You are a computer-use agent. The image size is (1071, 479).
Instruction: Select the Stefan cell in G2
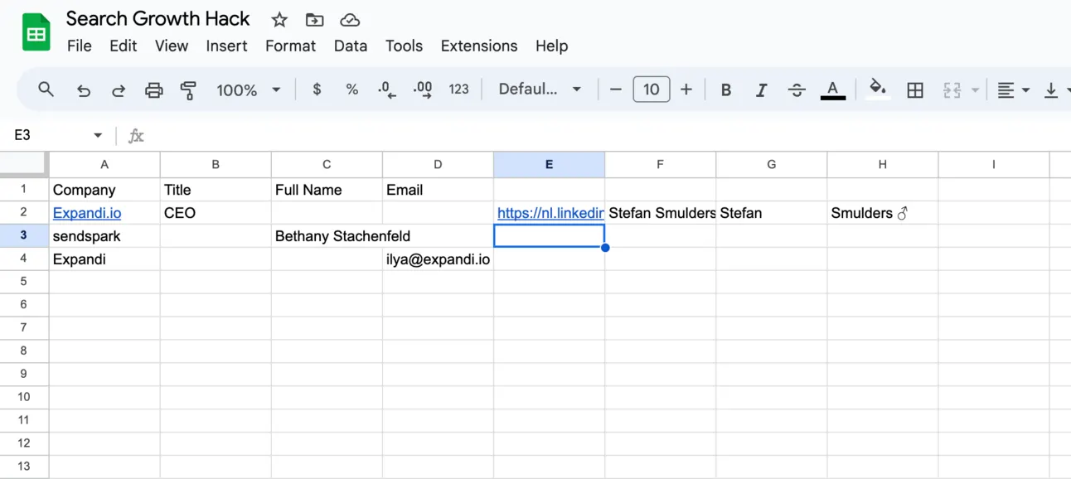tap(771, 213)
